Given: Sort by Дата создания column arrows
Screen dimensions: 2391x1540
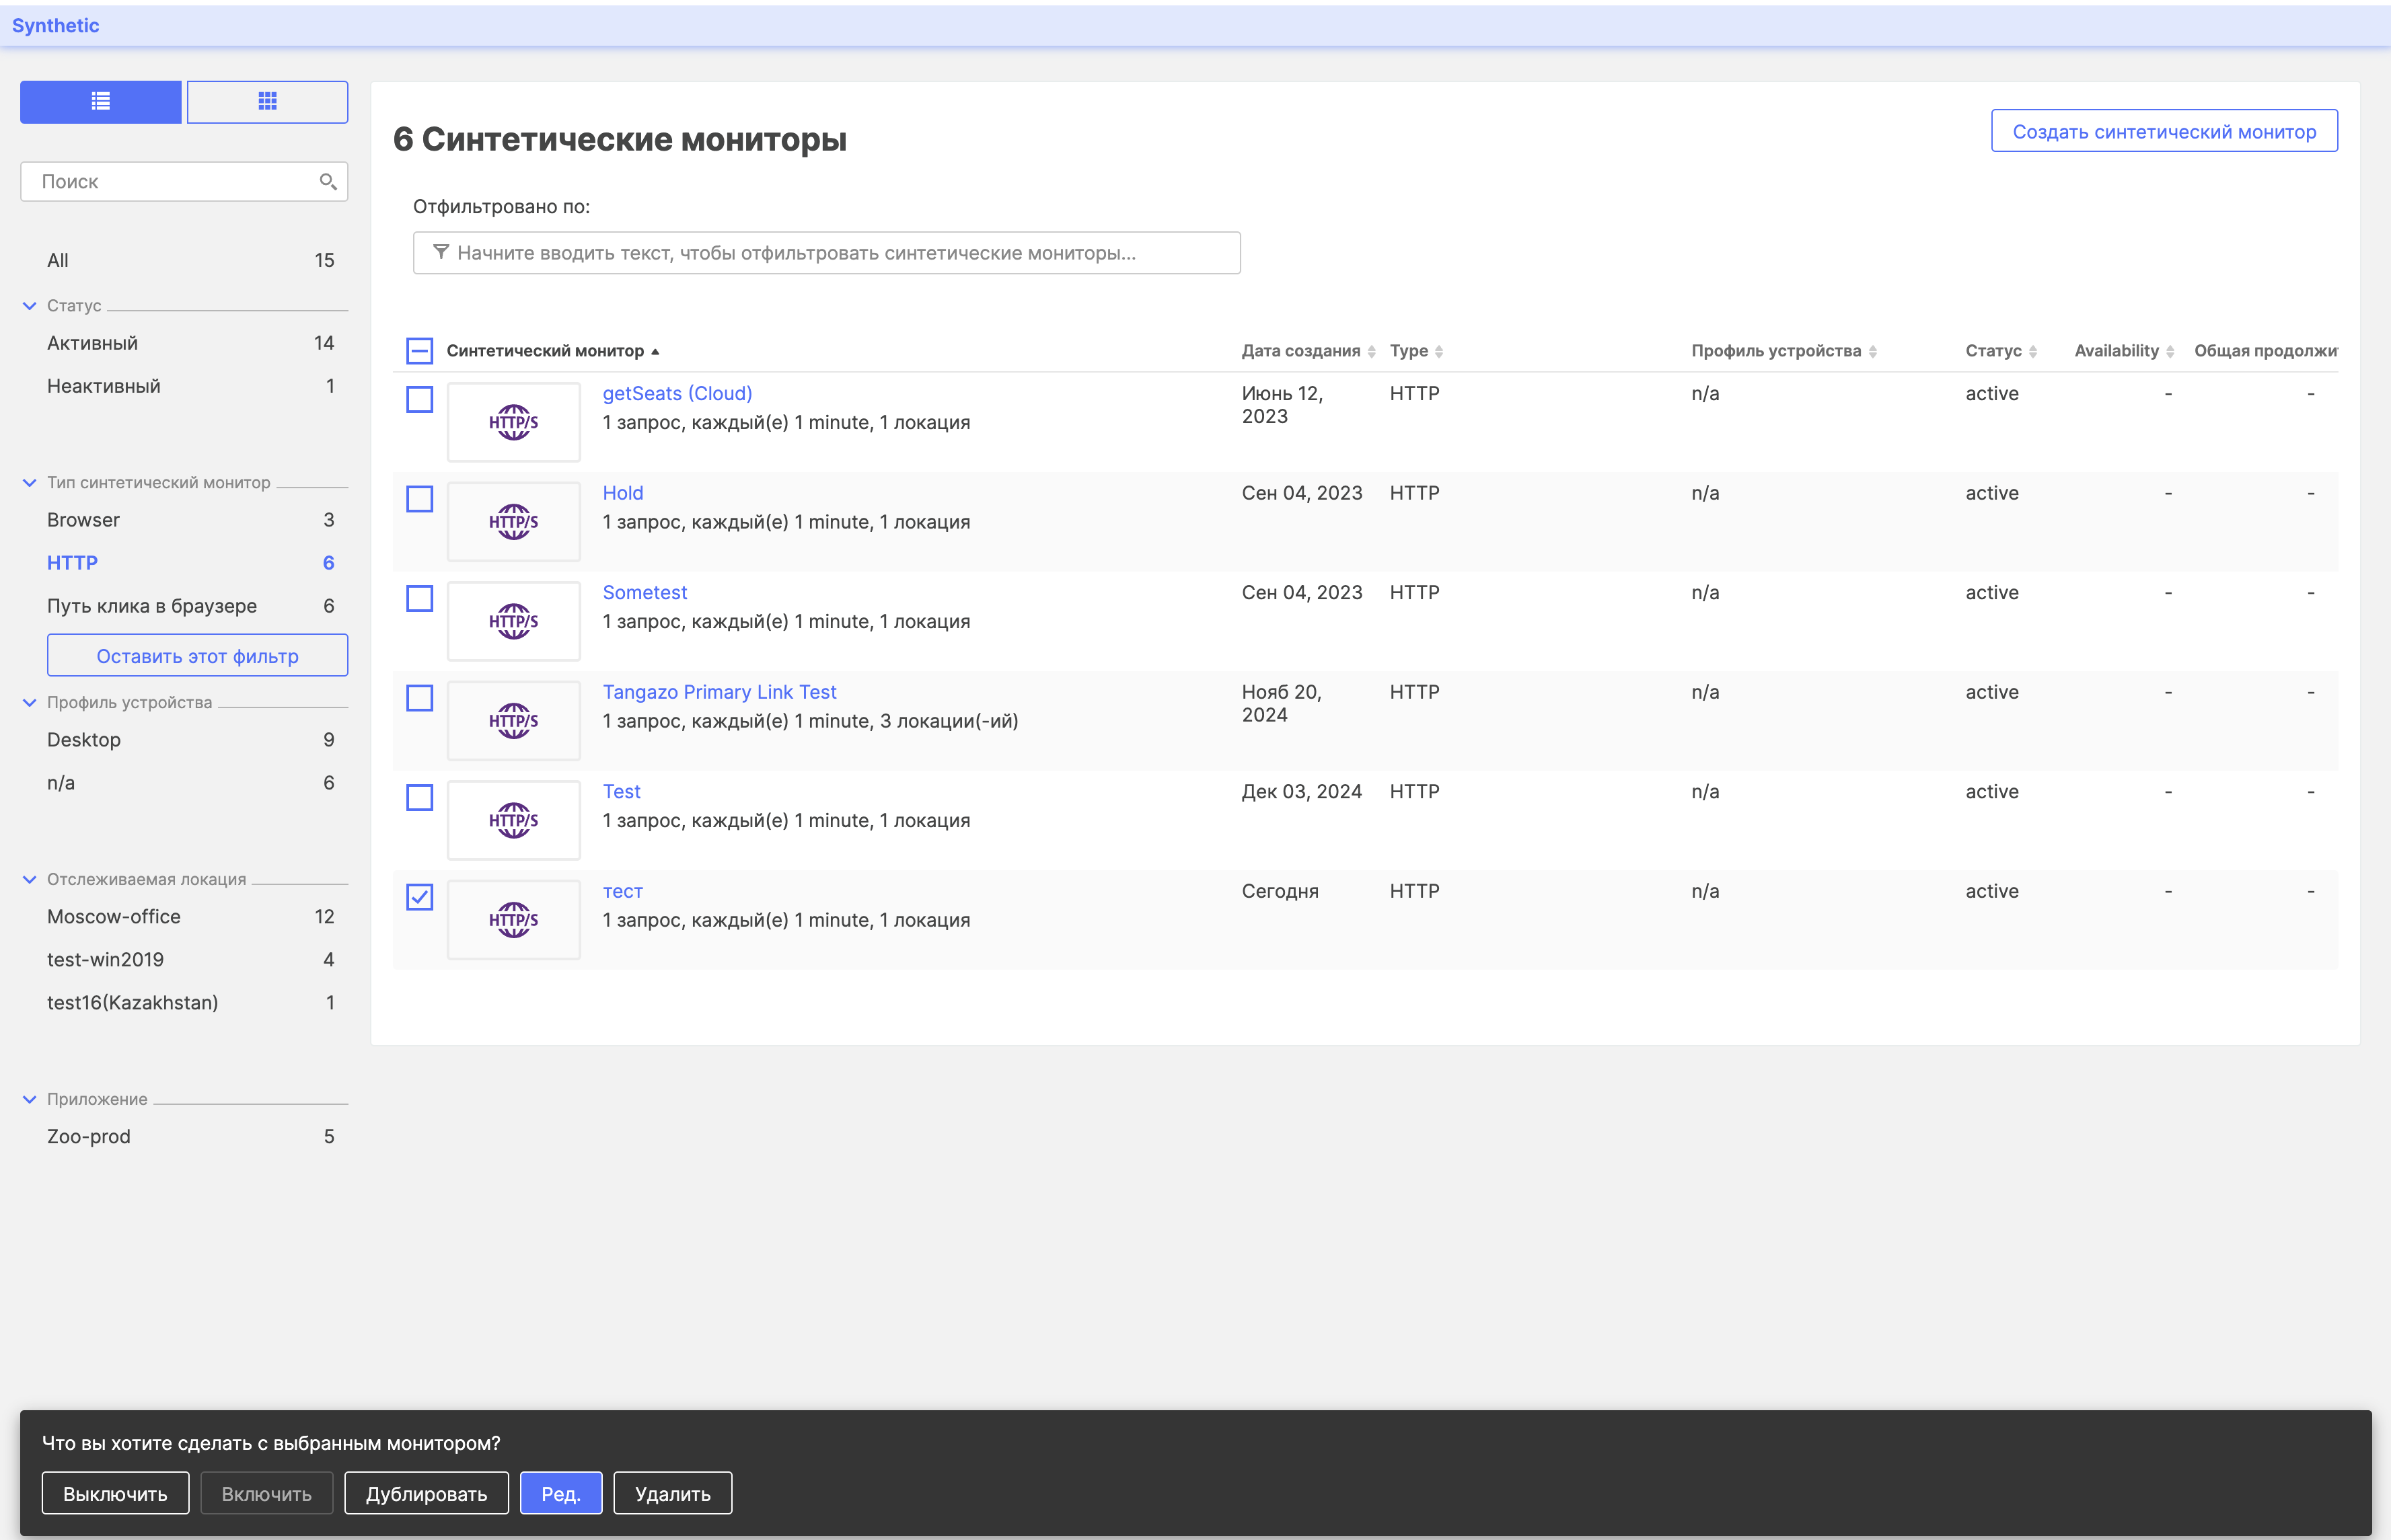Looking at the screenshot, I should coord(1372,351).
